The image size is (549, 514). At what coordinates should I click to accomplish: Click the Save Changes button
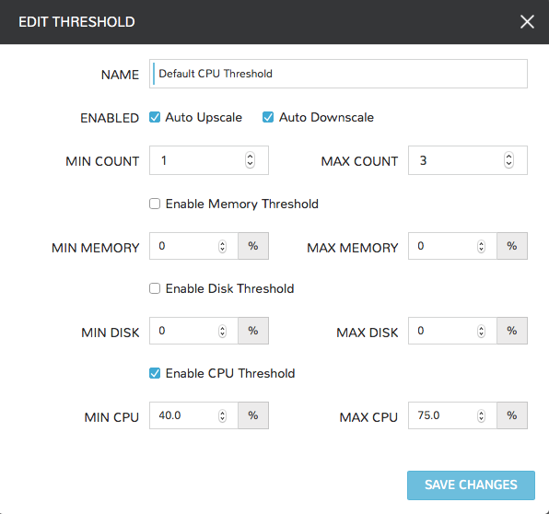[x=471, y=485]
